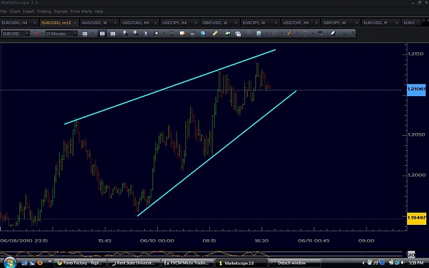Image resolution: width=429 pixels, height=268 pixels.
Task: Click the yellow ruler icon in the toolbar
Action: (x=215, y=34)
